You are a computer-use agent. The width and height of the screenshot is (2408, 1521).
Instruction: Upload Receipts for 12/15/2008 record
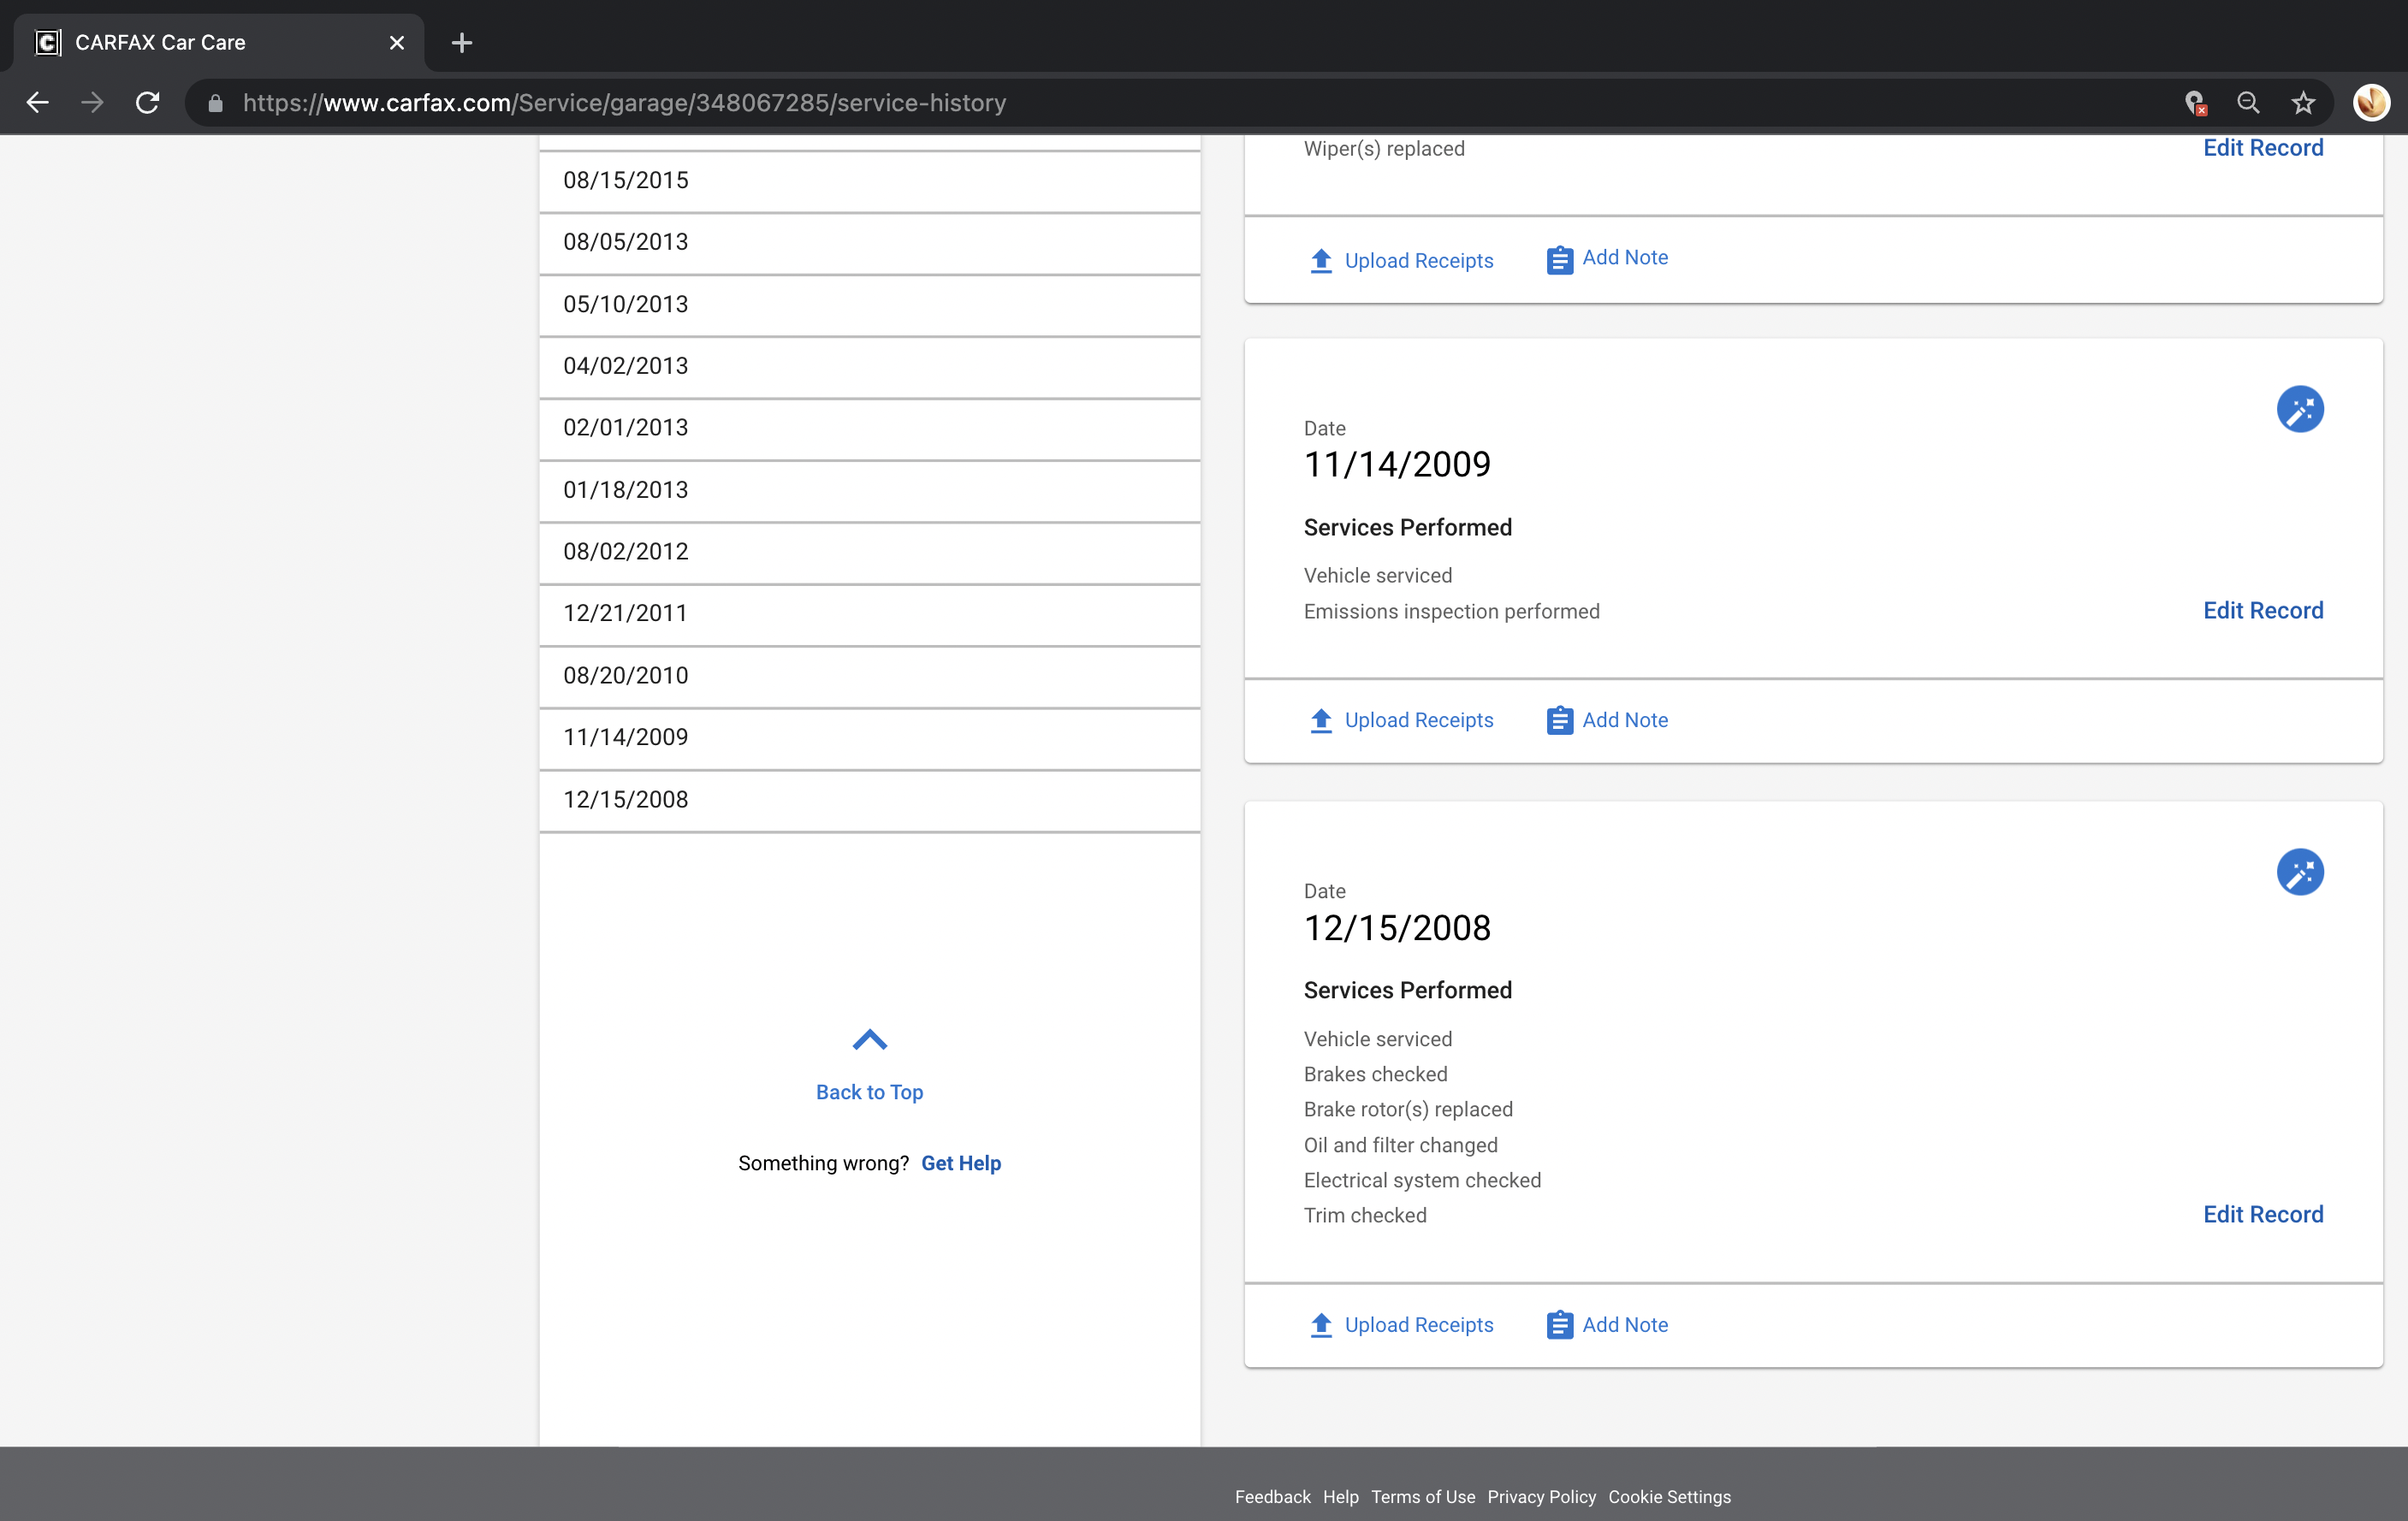[x=1418, y=1325]
